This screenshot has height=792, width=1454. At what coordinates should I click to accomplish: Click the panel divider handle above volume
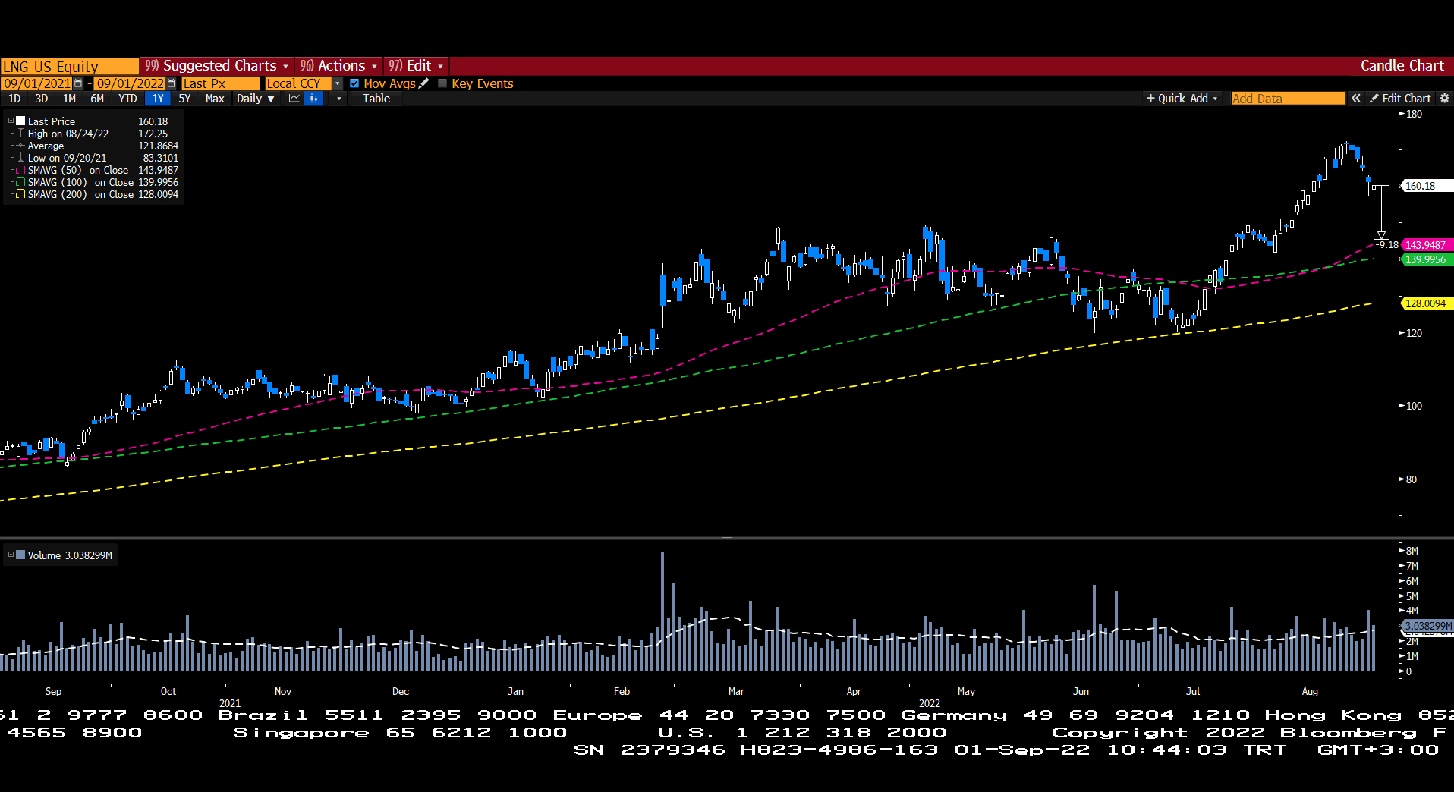click(726, 538)
